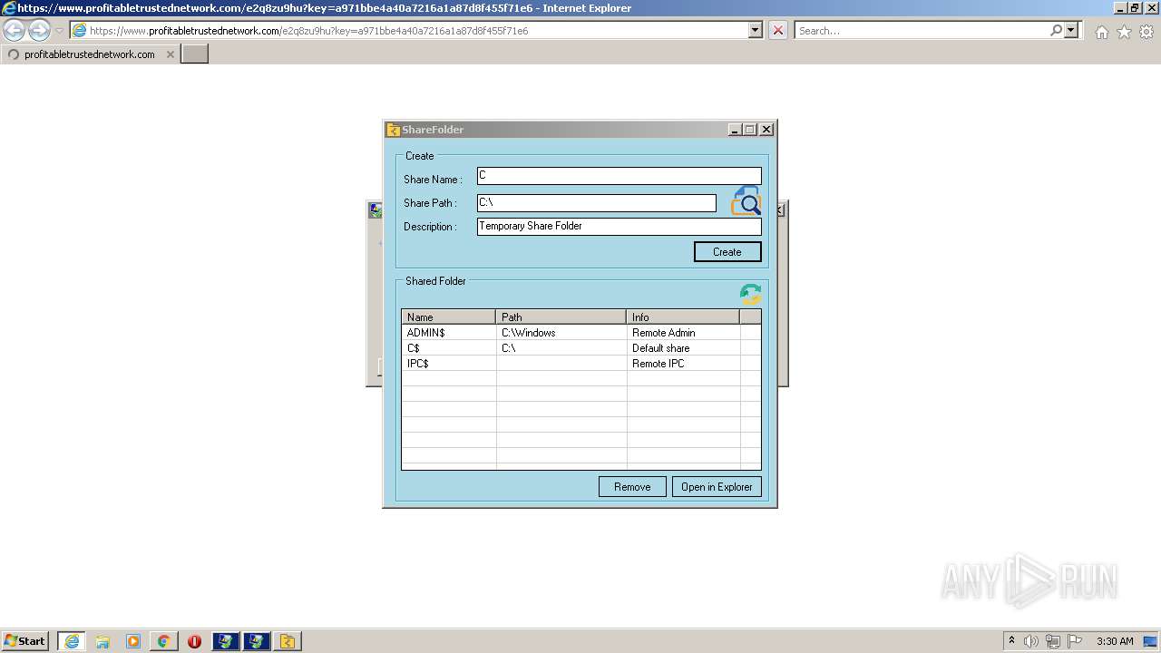Select the IPC$ share row
The image size is (1161, 653).
(x=581, y=364)
